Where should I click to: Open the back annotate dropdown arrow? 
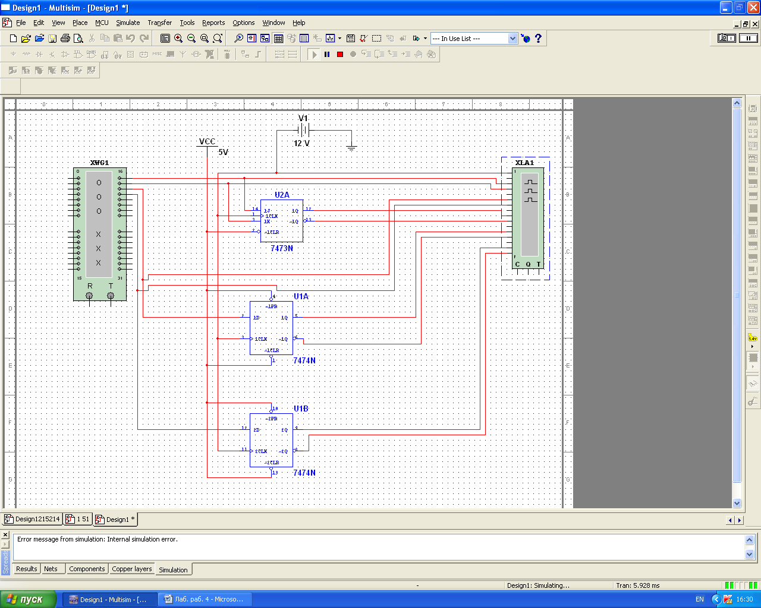click(x=425, y=38)
